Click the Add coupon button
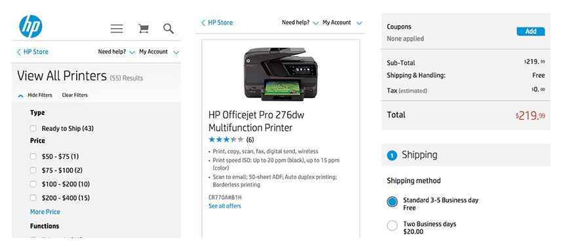Image resolution: width=561 pixels, height=249 pixels. [531, 31]
